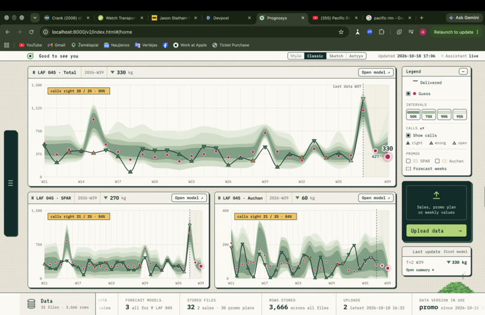Click the database icon in Data footer
This screenshot has width=485, height=315.
pos(31,304)
